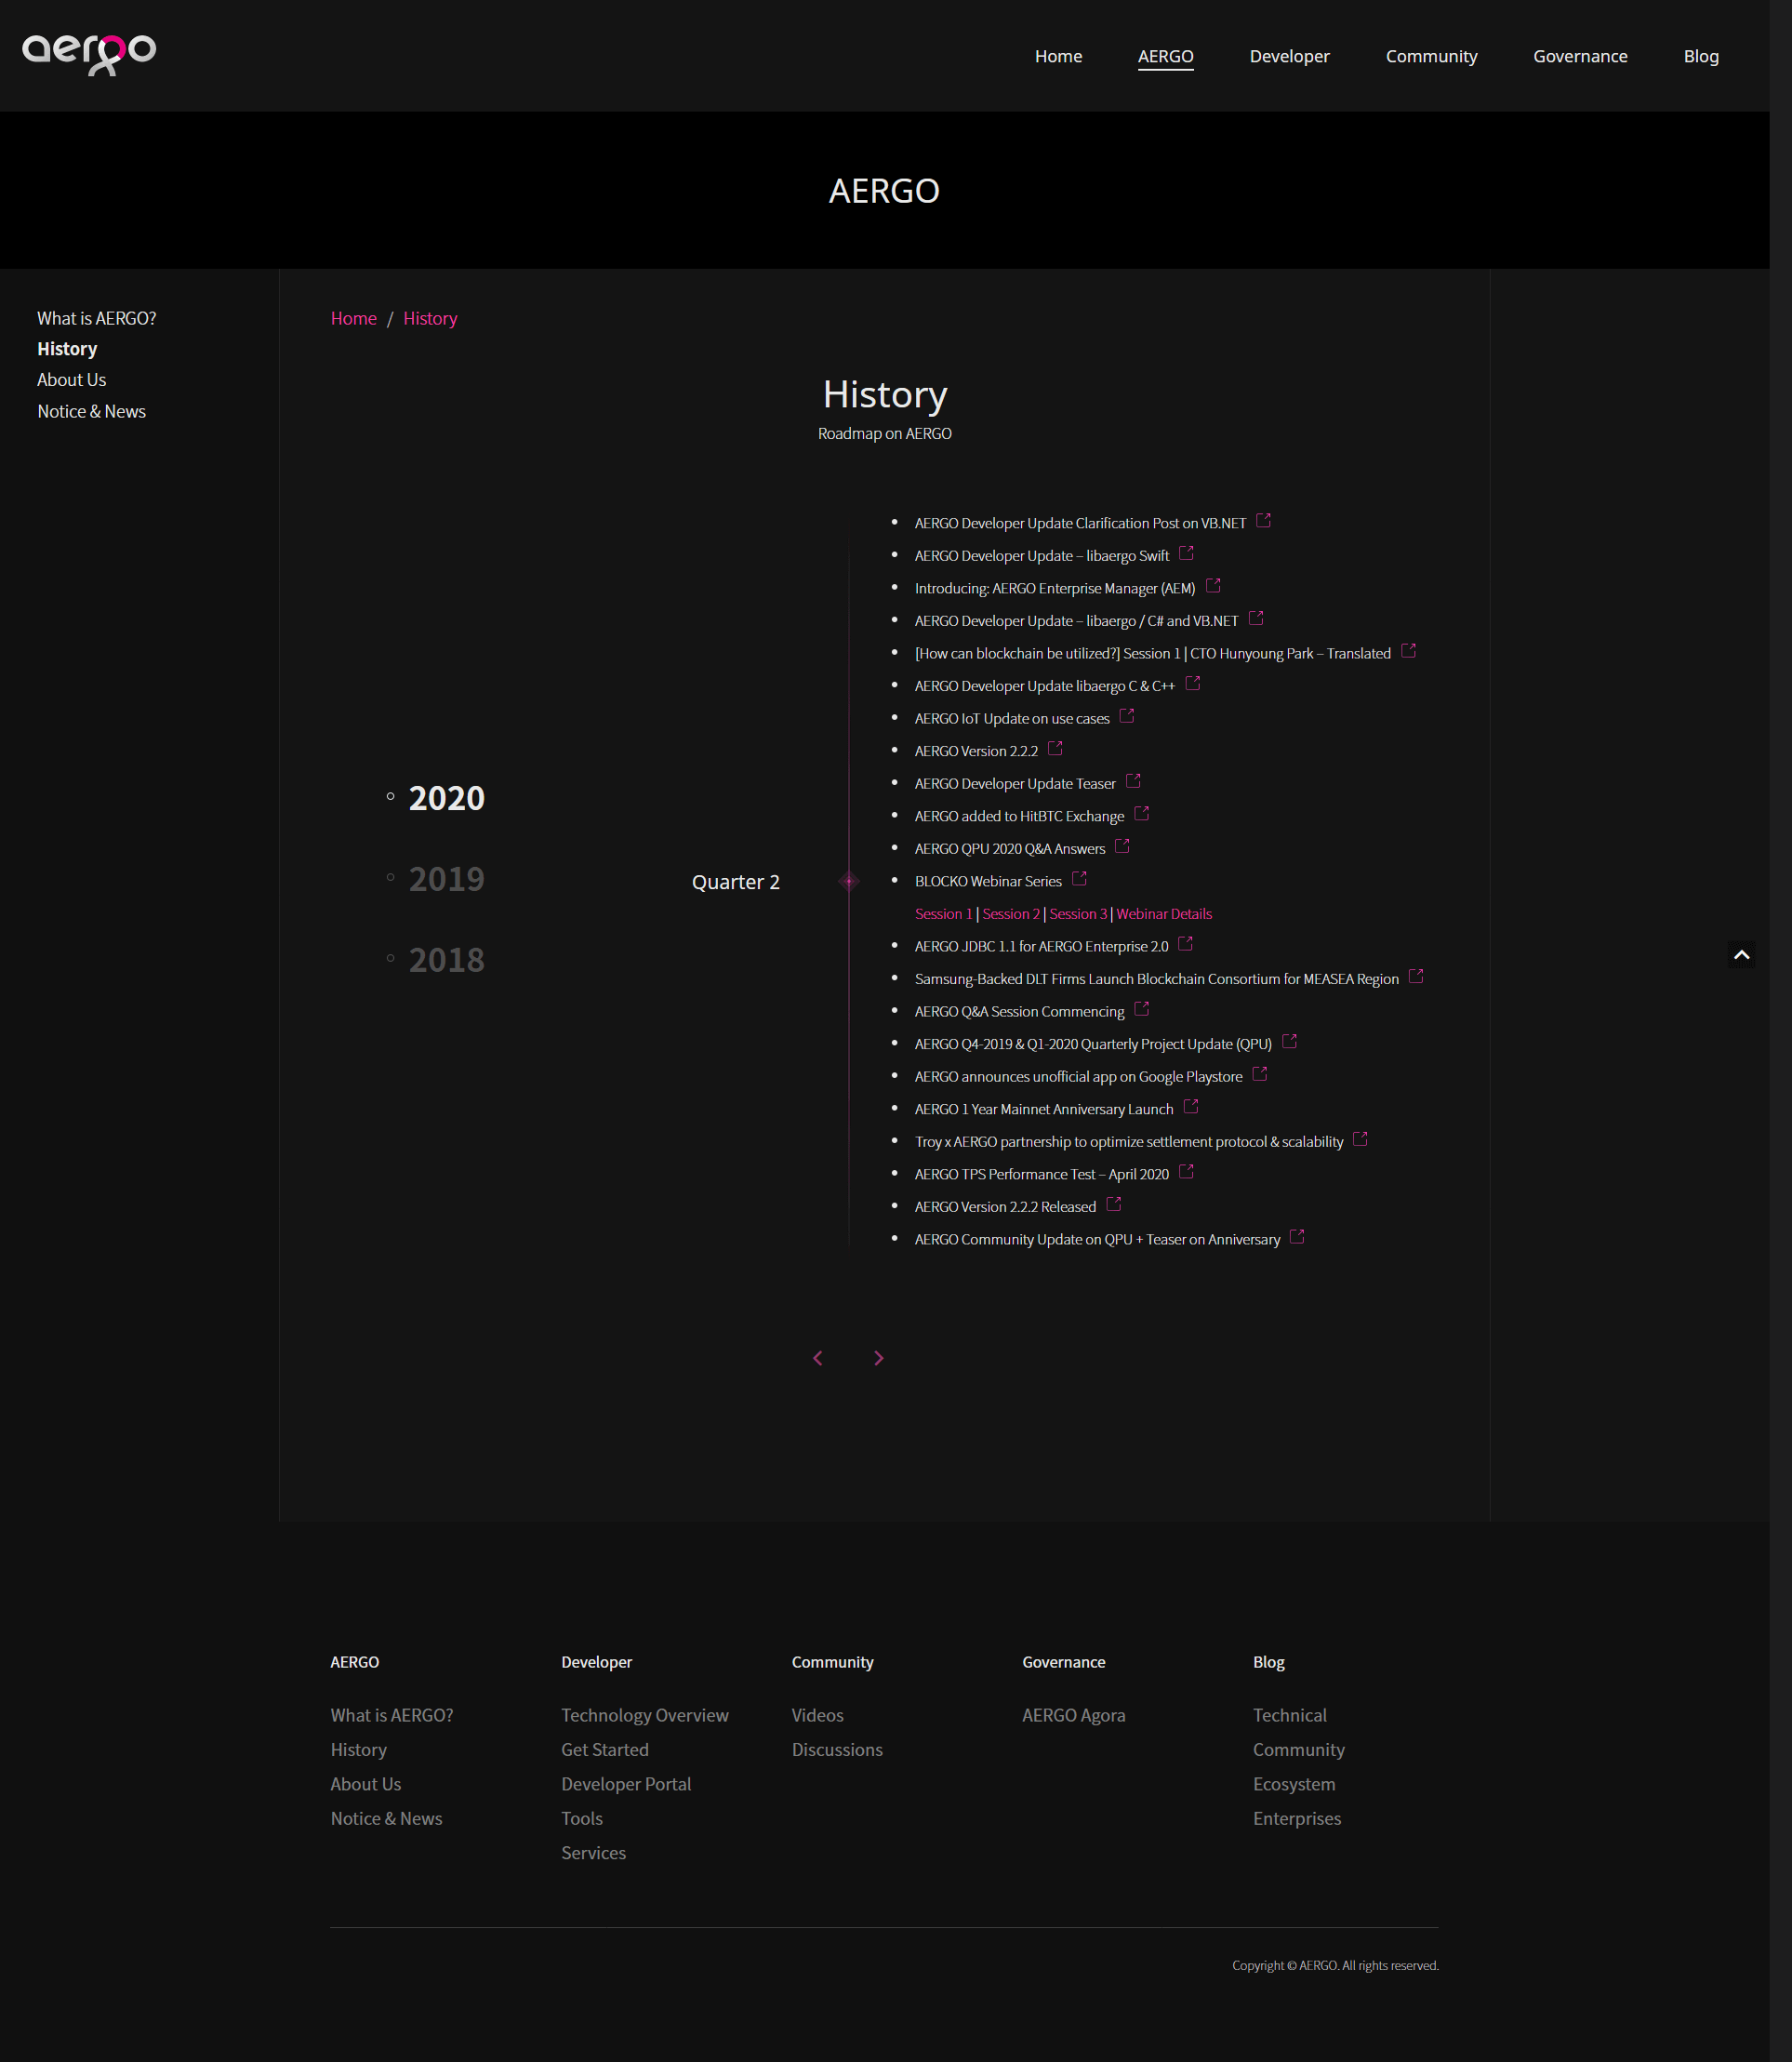Open external link icon for Quarterly Project Update (QPU)
This screenshot has width=1792, height=2062.
point(1290,1042)
